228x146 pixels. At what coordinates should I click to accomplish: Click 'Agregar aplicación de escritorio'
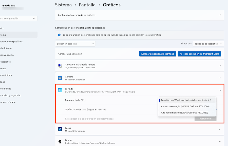(158, 54)
